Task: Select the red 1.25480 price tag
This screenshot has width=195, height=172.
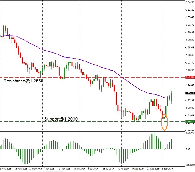Action: [x=190, y=77]
